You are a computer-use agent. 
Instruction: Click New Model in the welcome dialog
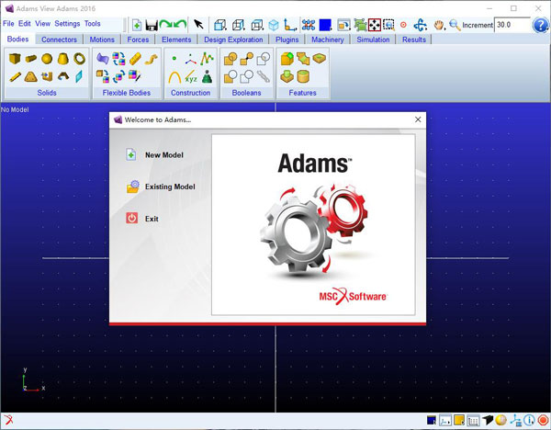pos(154,154)
